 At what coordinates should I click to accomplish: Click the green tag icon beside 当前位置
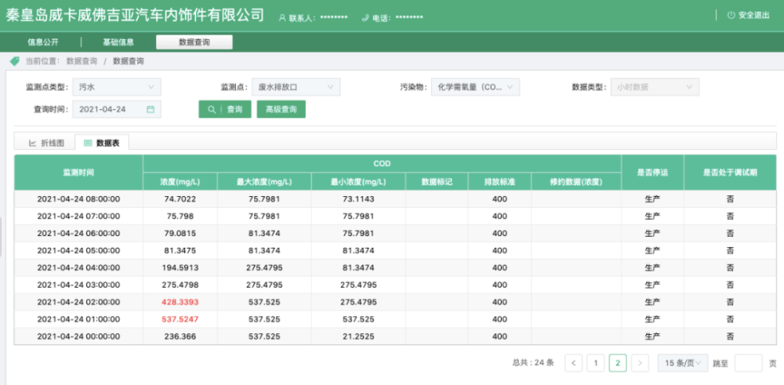click(14, 60)
